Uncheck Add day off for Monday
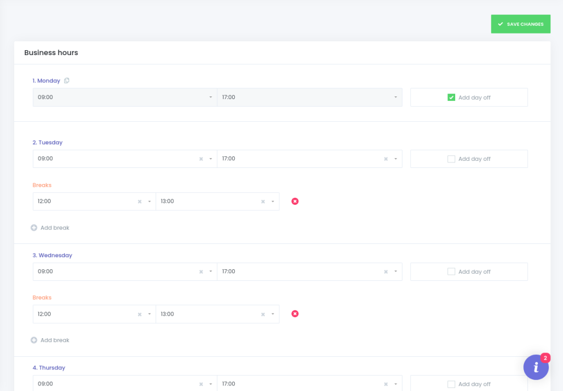563x391 pixels. (x=451, y=97)
